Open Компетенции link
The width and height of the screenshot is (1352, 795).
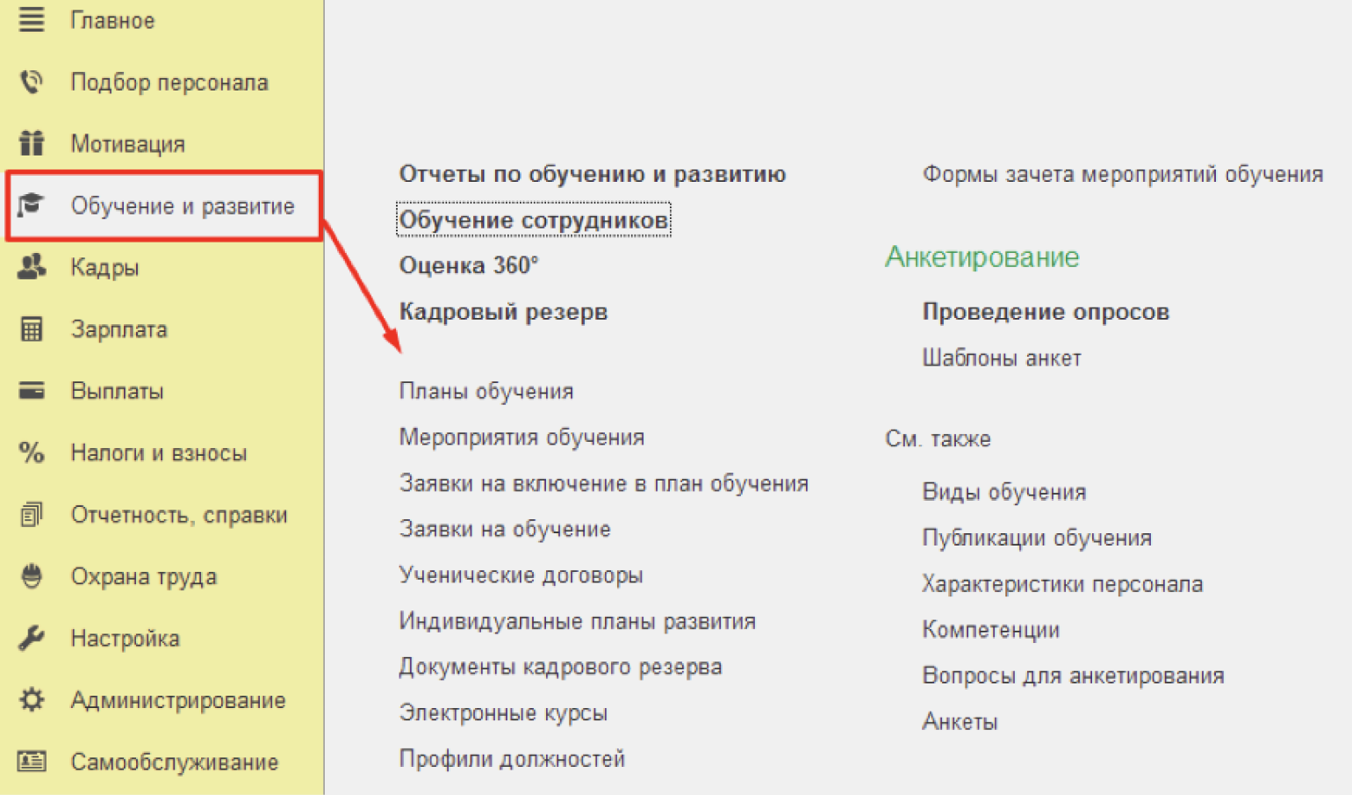991,630
